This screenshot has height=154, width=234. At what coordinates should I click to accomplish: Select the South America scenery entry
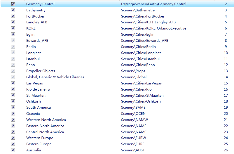[x=39, y=108]
